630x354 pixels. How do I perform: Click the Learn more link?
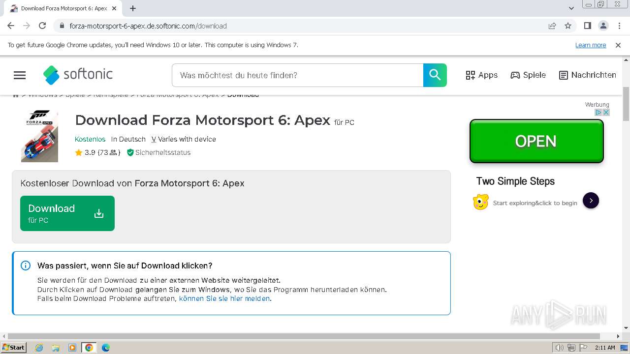(x=591, y=45)
